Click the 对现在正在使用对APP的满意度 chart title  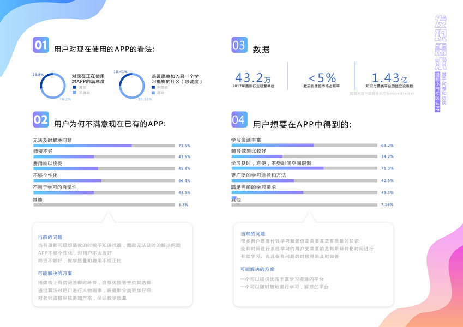click(x=88, y=79)
